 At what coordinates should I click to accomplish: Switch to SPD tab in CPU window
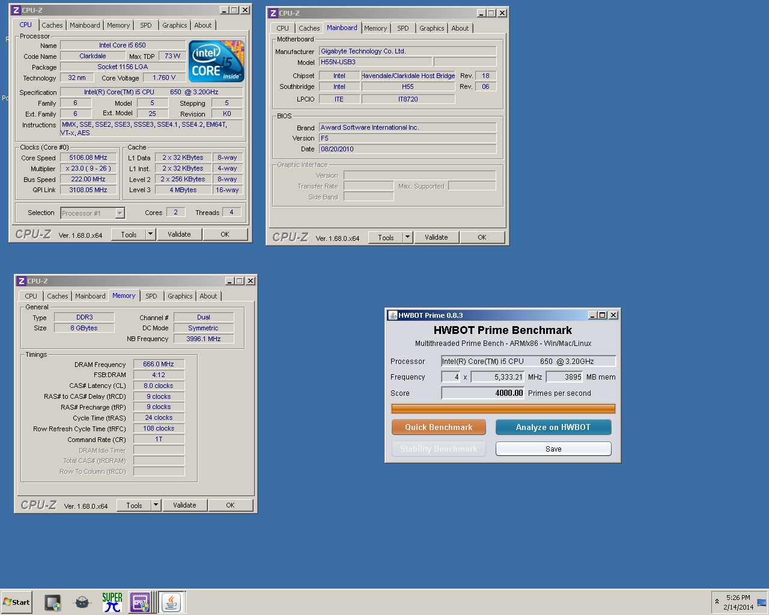(146, 25)
